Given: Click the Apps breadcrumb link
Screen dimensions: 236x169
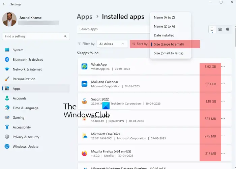Looking at the screenshot, I should pos(84,17).
